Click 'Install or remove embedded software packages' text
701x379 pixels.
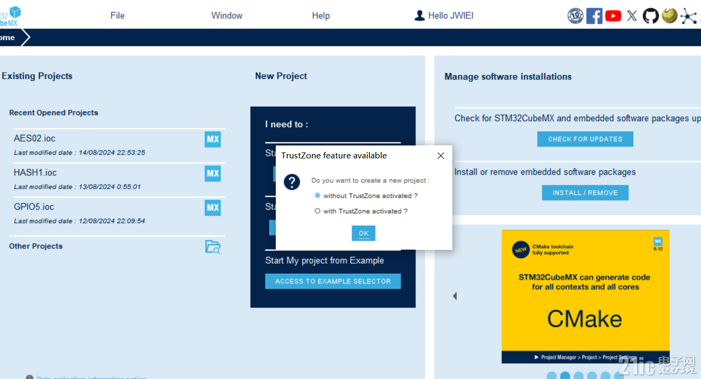point(545,172)
